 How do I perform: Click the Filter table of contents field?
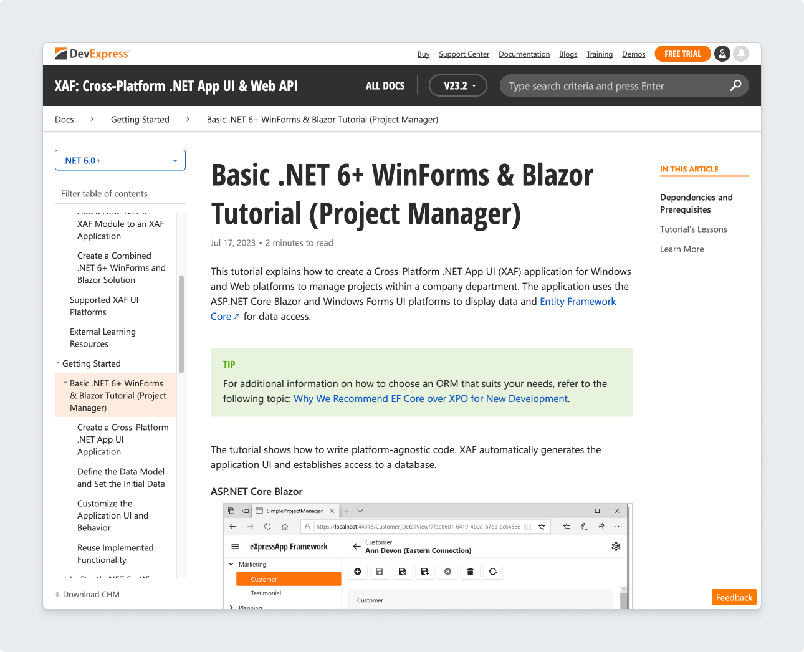pyautogui.click(x=120, y=194)
